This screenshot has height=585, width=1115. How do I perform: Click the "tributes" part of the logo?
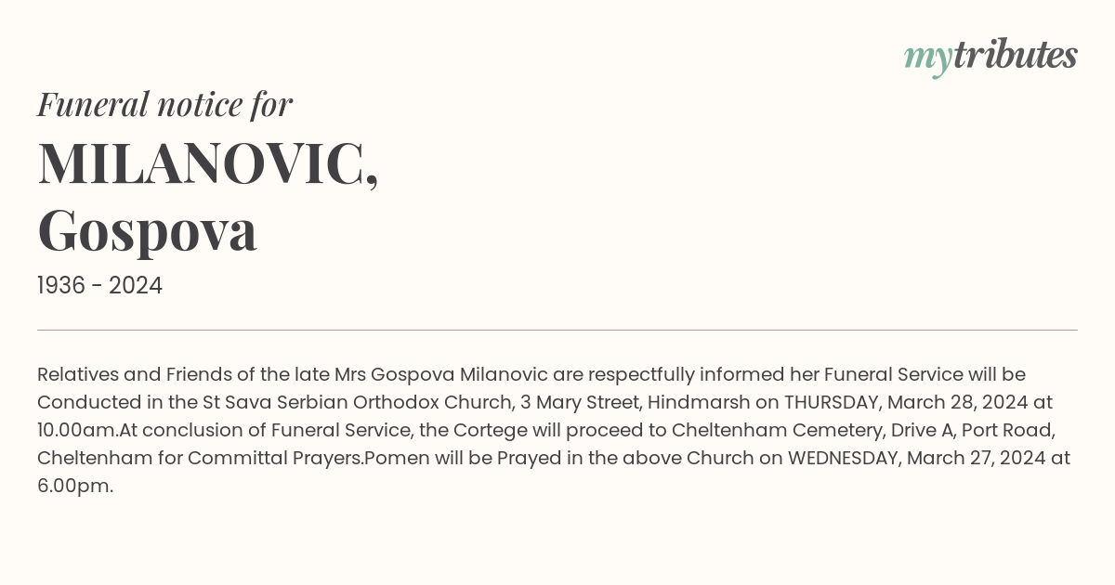point(1015,55)
